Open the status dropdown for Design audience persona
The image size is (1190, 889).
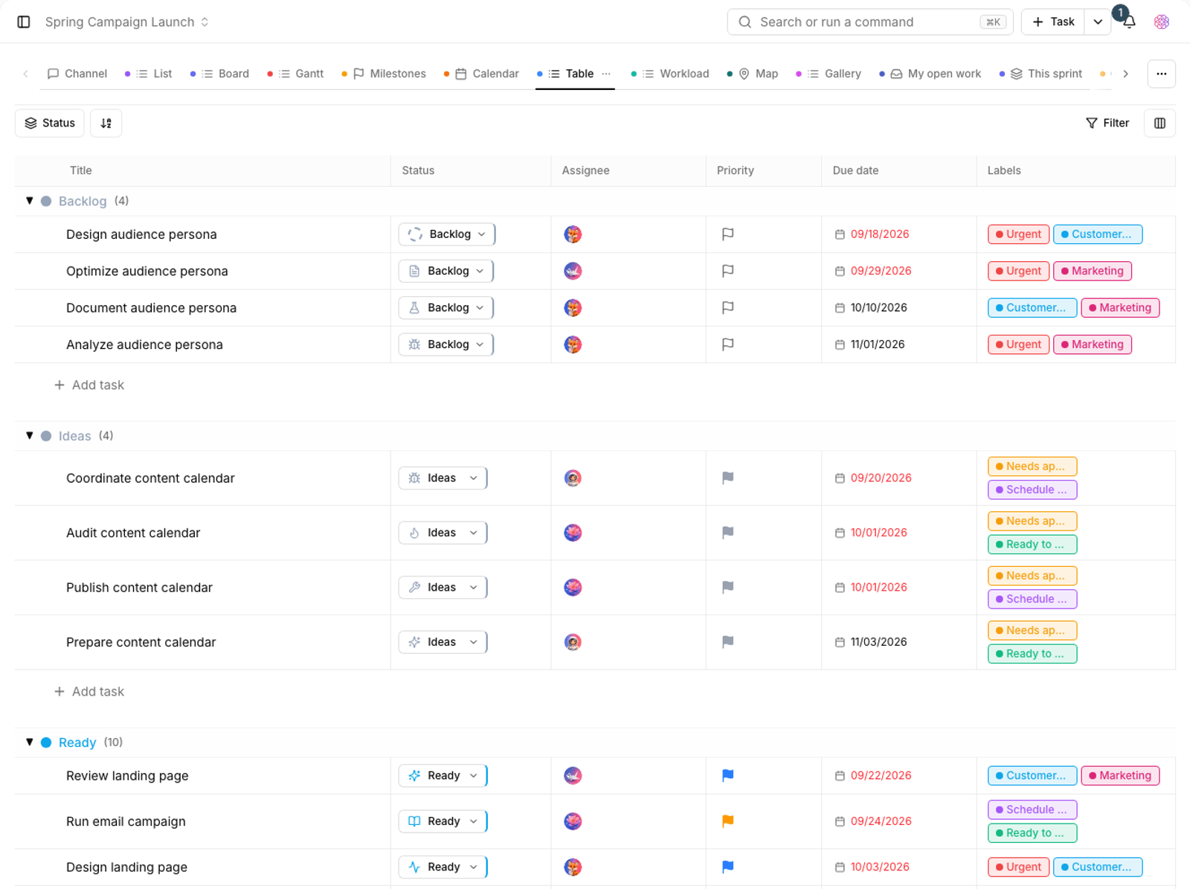coord(447,234)
